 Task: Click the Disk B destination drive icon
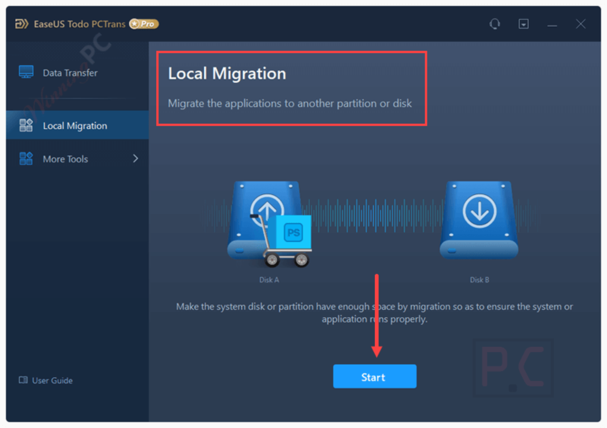[x=479, y=220]
